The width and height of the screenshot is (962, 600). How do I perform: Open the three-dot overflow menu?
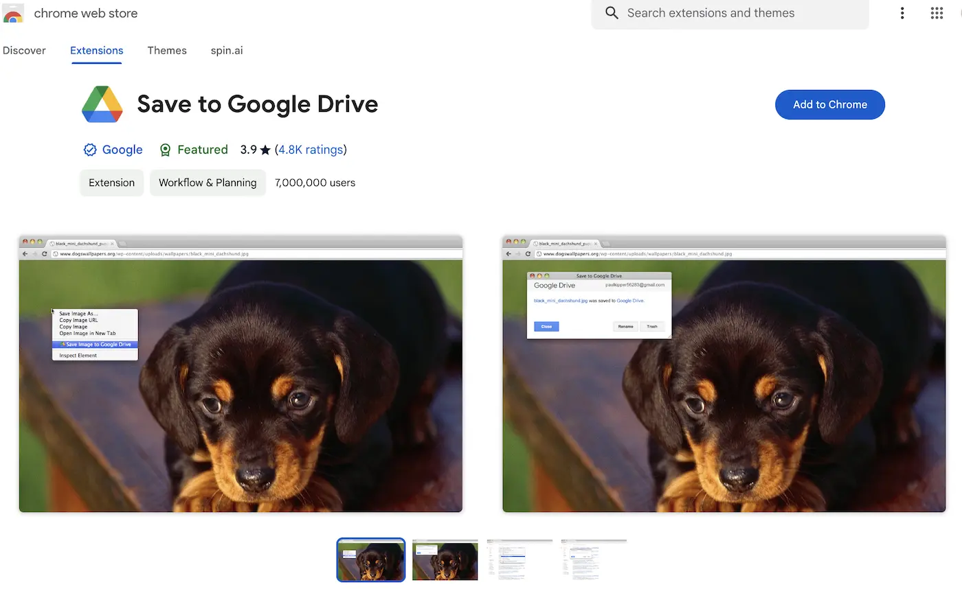[902, 13]
